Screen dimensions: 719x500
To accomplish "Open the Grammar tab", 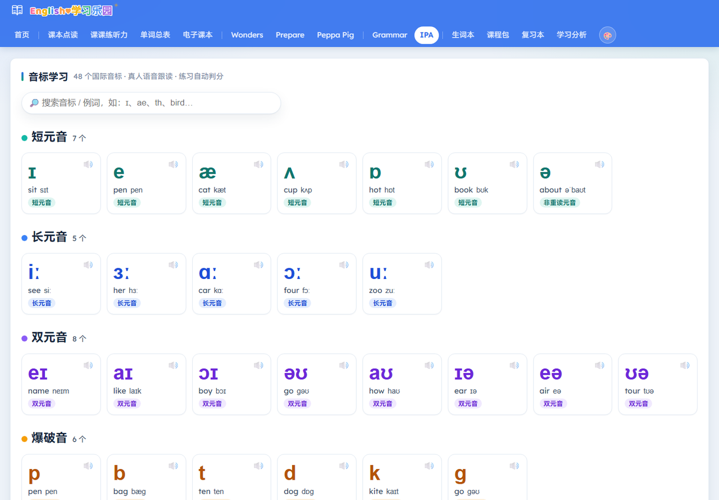I will [x=390, y=35].
